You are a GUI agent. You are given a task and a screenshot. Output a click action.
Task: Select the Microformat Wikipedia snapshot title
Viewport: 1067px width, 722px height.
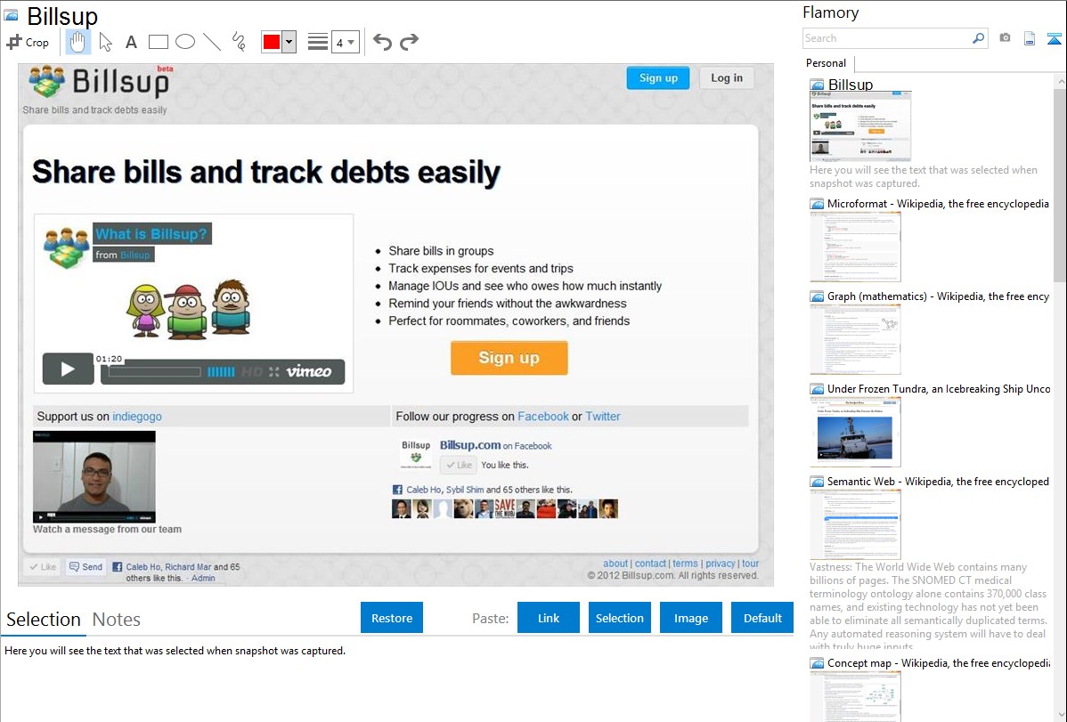click(938, 204)
